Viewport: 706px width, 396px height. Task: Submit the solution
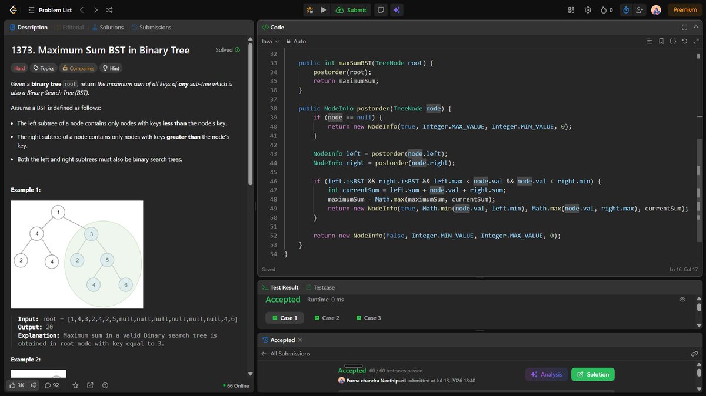pyautogui.click(x=351, y=10)
